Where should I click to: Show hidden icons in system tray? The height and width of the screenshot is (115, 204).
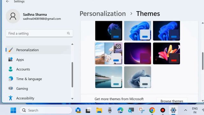[186, 111]
